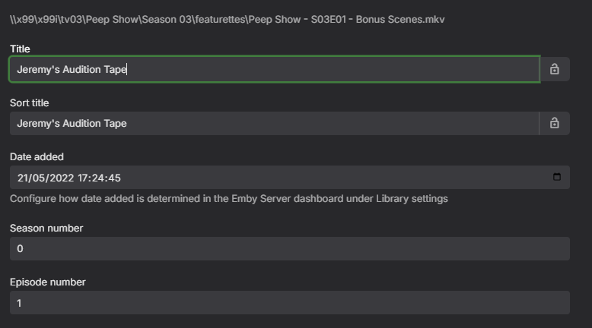Select the year 2022 in Date added
Screen dimensions: 592x328
pyautogui.click(x=59, y=178)
